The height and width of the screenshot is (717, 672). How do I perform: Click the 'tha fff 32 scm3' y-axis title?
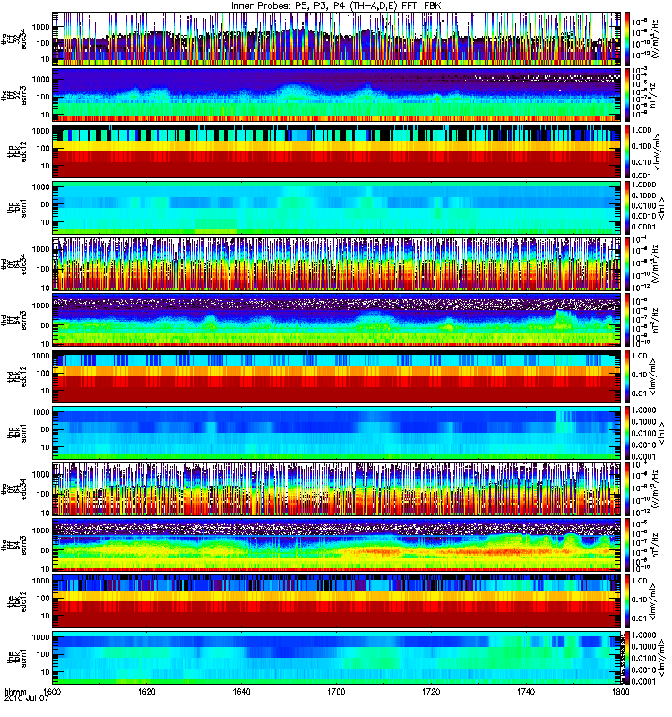(x=13, y=95)
